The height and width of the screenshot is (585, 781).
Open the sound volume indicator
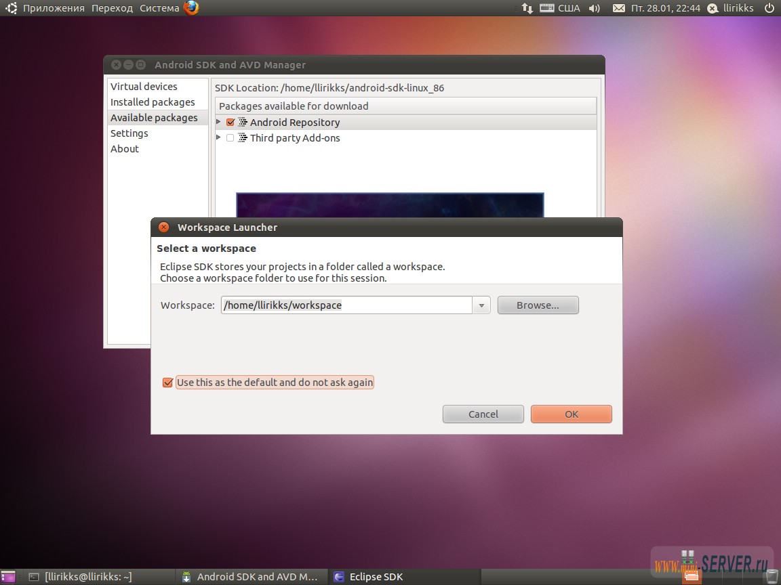coord(594,8)
